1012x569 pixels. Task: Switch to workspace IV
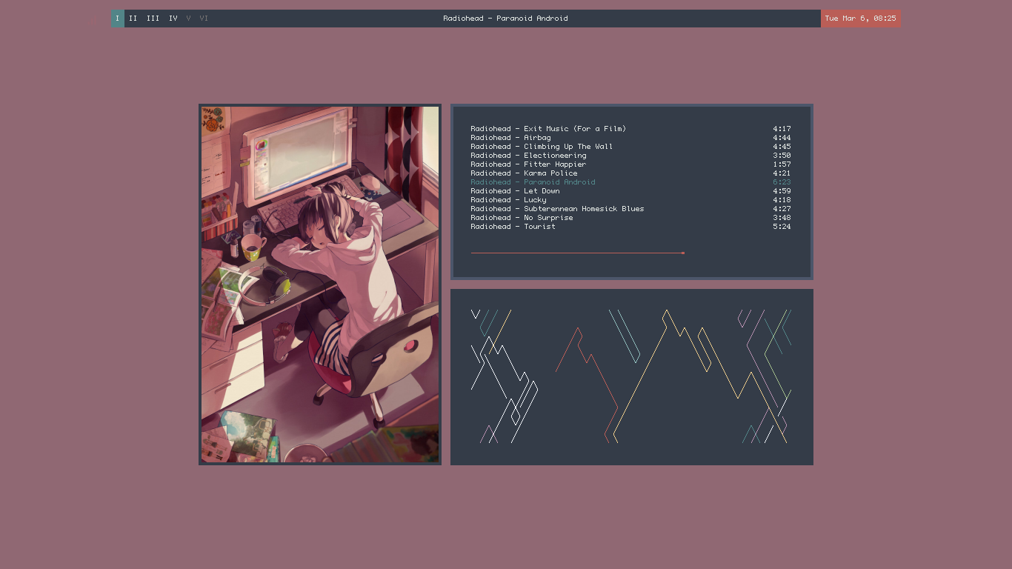point(173,19)
